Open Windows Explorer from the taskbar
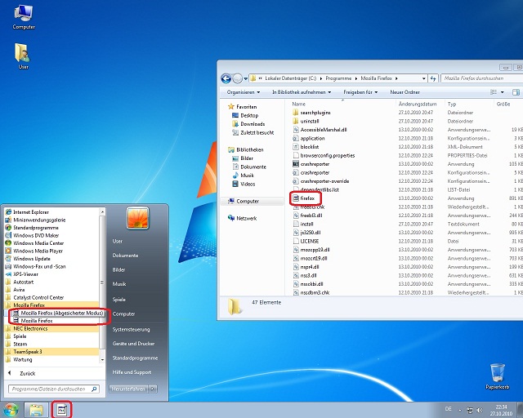The width and height of the screenshot is (523, 418). [36, 410]
